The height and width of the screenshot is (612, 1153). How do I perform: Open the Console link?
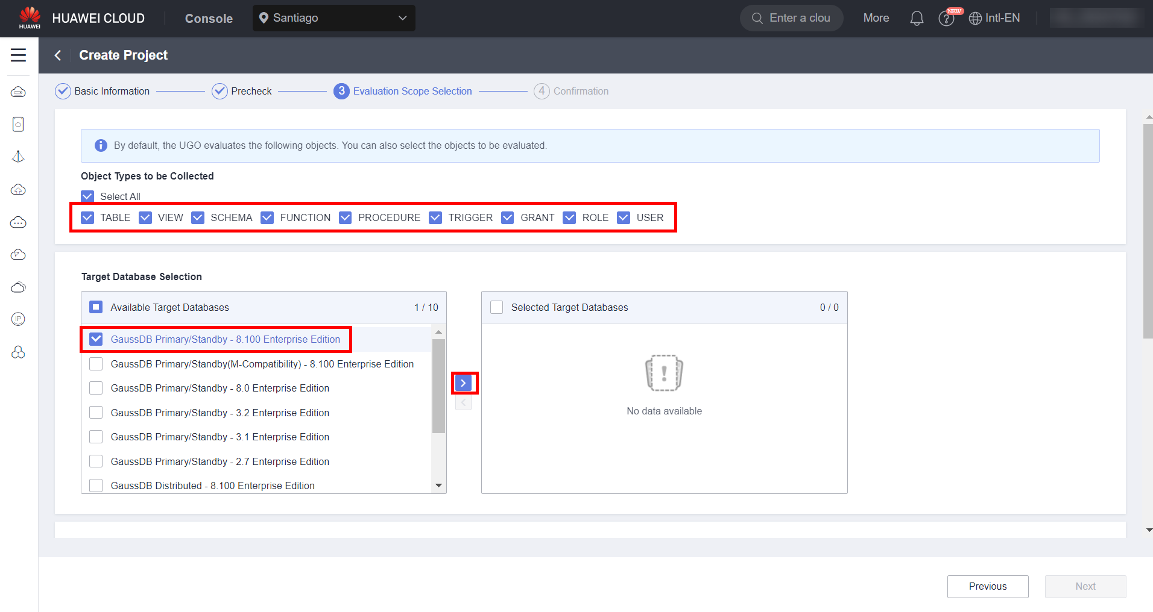click(x=209, y=19)
